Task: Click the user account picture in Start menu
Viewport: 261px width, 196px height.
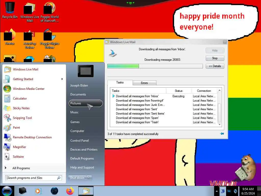Action: (86, 71)
